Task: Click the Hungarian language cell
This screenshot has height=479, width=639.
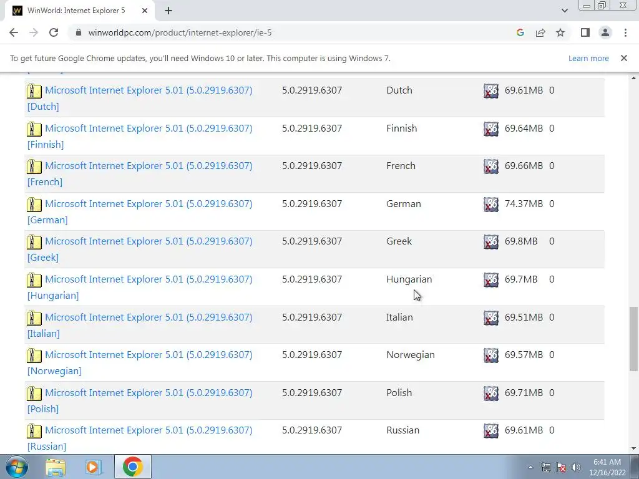Action: 409,279
